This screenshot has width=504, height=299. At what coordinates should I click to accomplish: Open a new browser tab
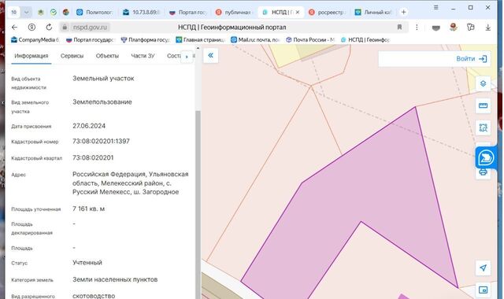click(x=403, y=13)
